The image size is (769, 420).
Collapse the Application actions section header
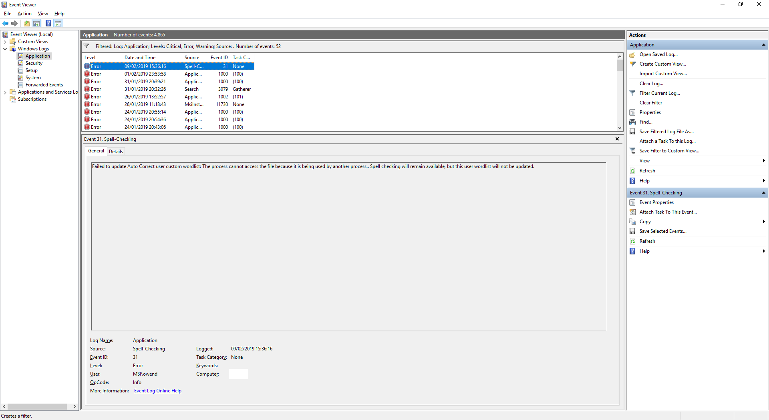(x=763, y=45)
